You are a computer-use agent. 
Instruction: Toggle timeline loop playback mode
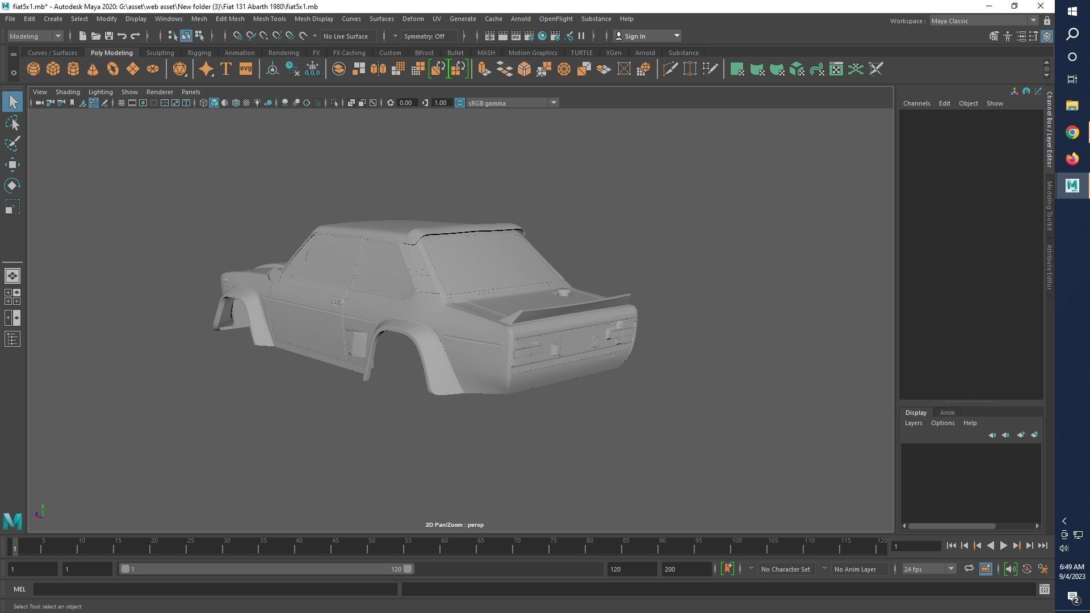click(x=969, y=569)
